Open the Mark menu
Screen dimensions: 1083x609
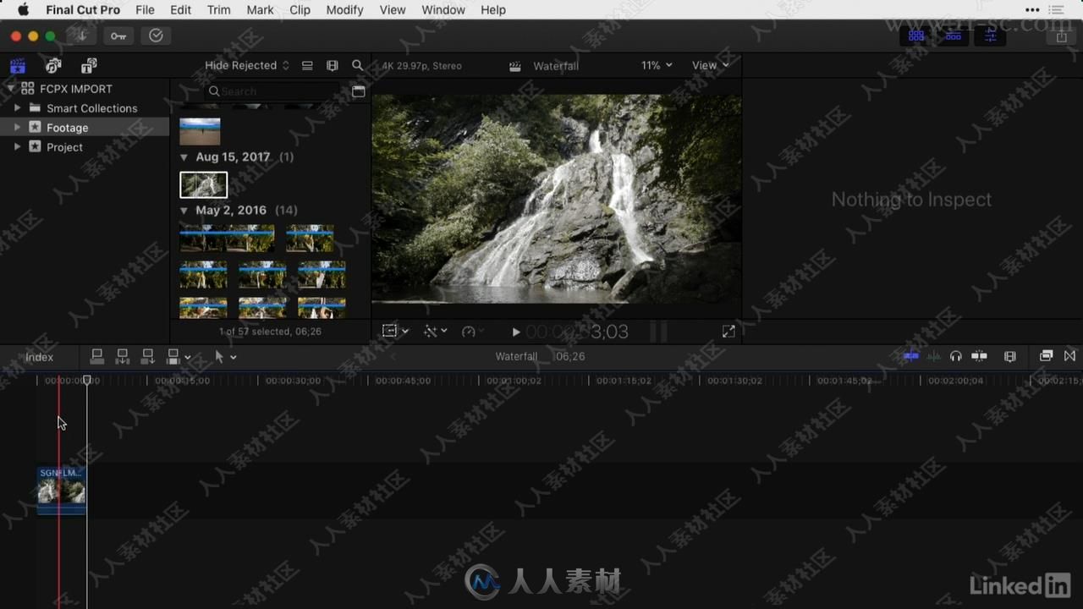pos(260,10)
